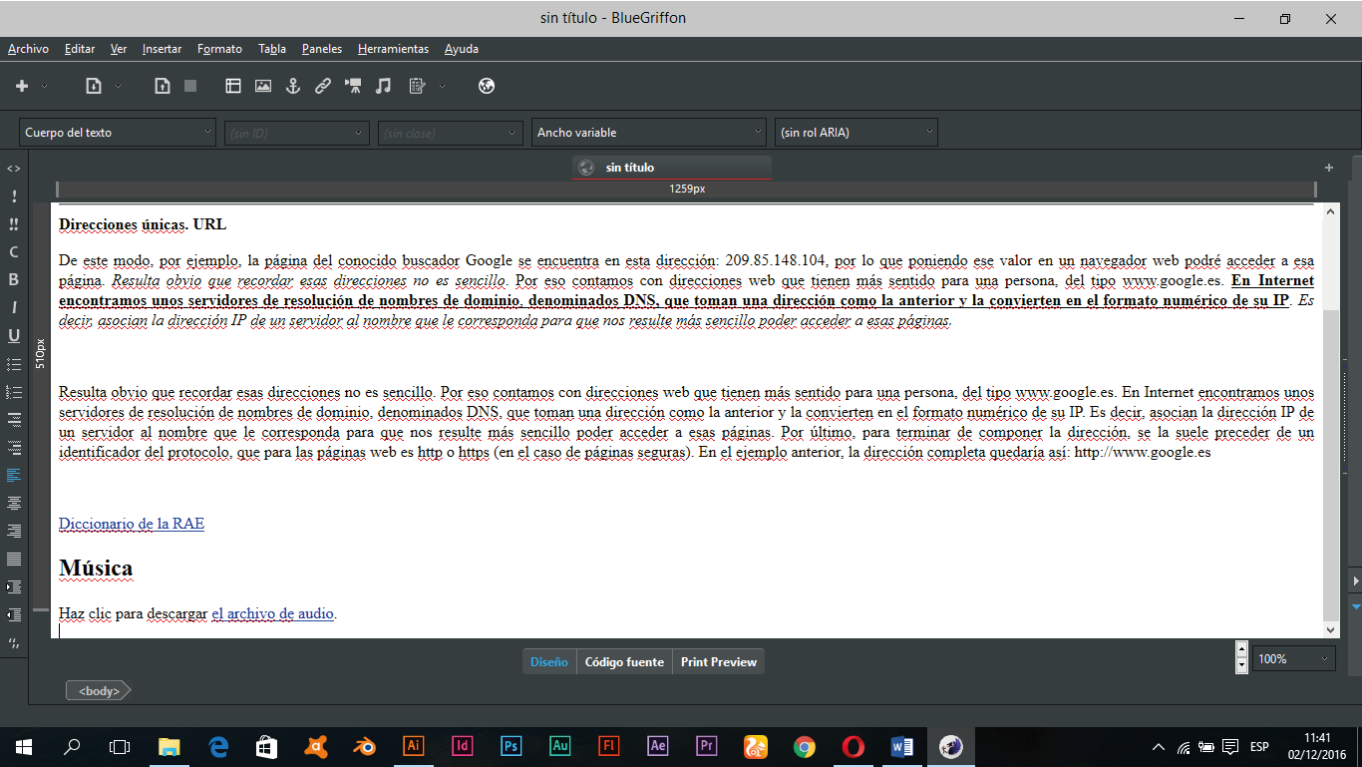Click the anchor icon in toolbar
This screenshot has width=1362, height=767.
click(x=293, y=86)
